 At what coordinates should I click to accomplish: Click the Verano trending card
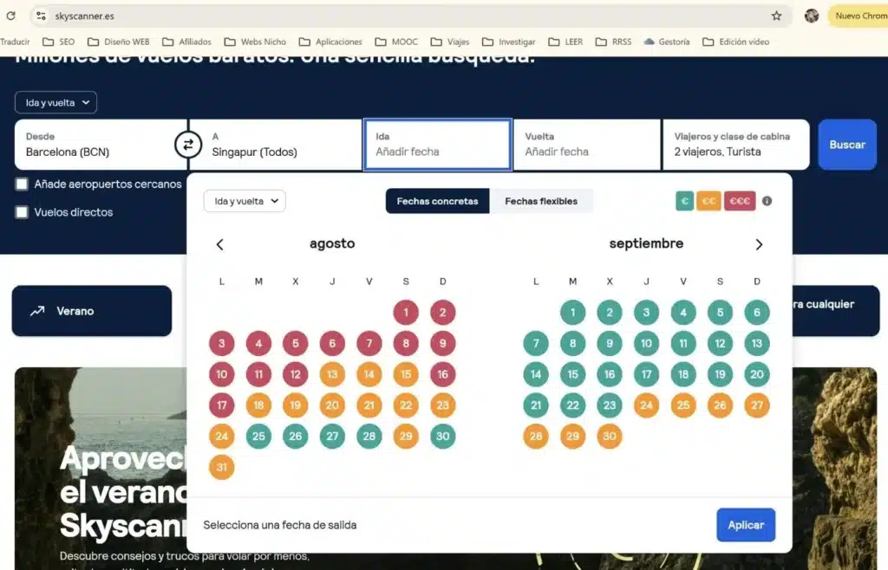point(92,311)
